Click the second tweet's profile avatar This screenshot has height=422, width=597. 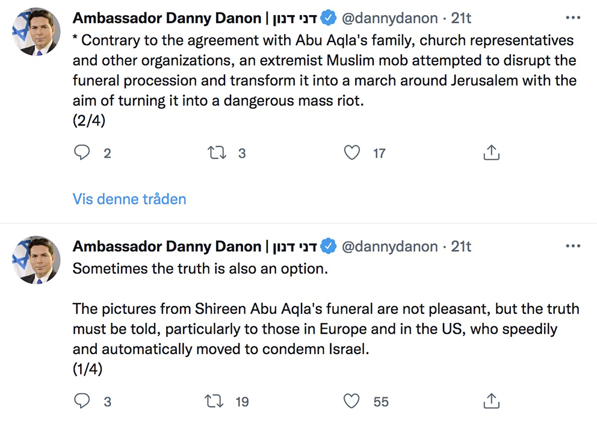pyautogui.click(x=37, y=260)
